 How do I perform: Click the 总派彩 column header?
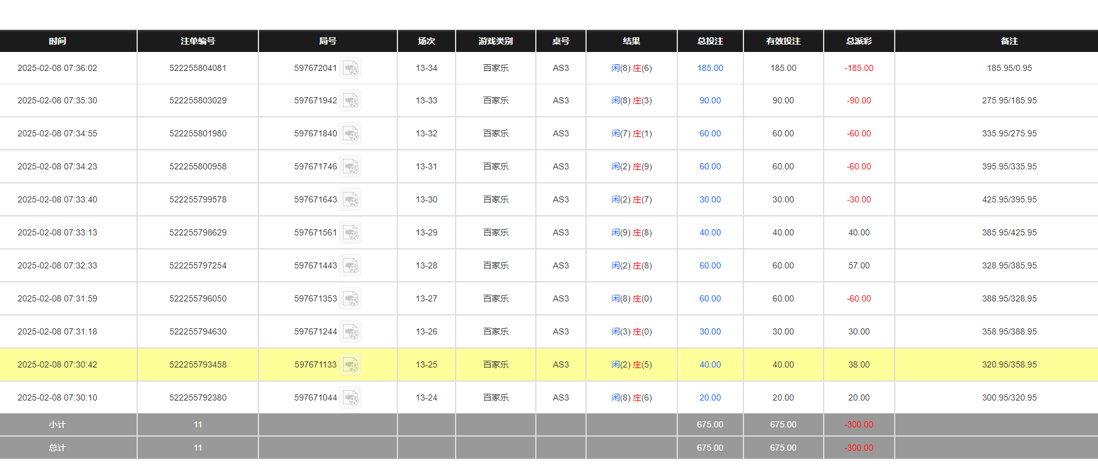coord(859,41)
